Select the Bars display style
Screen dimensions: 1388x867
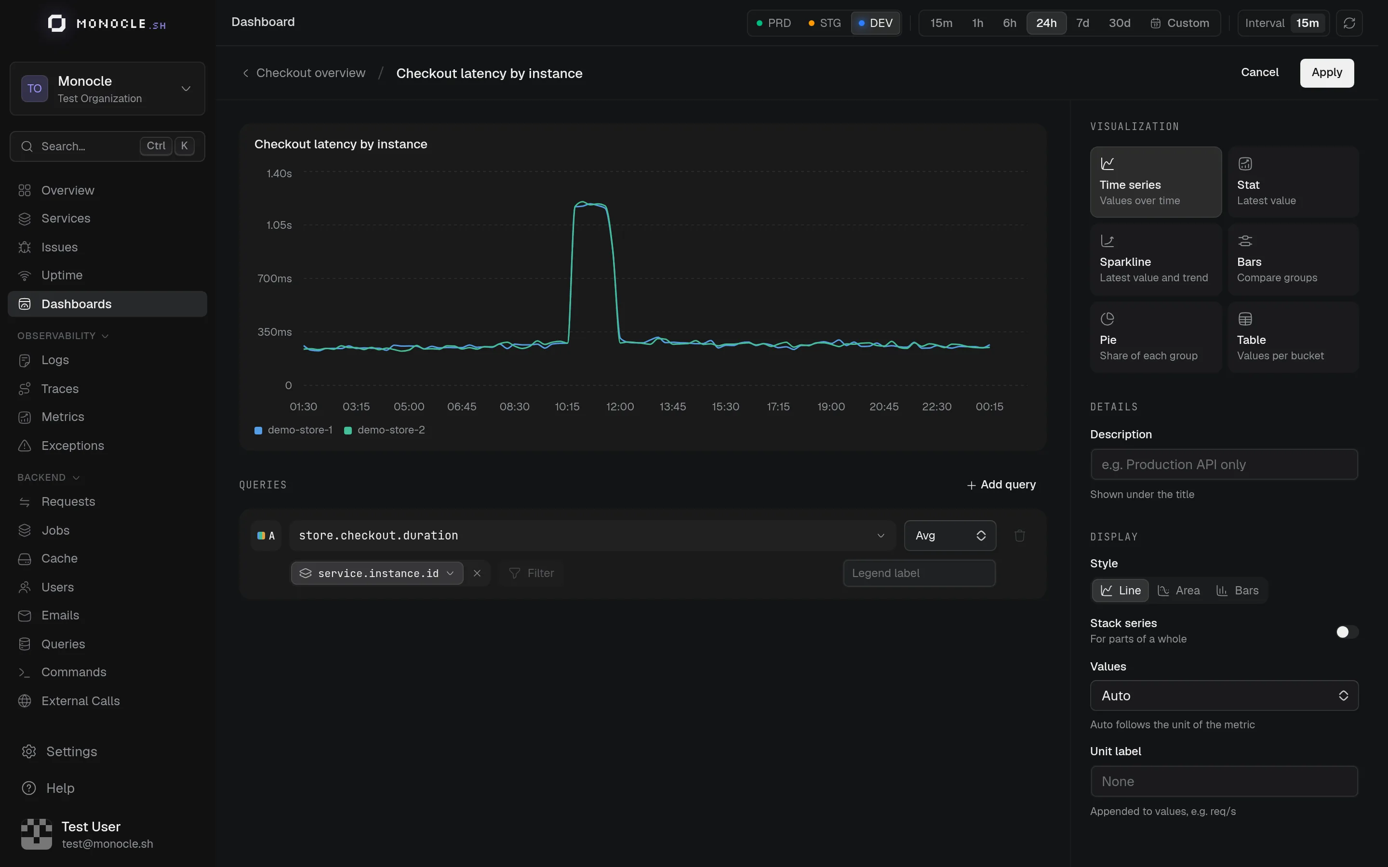tap(1237, 591)
